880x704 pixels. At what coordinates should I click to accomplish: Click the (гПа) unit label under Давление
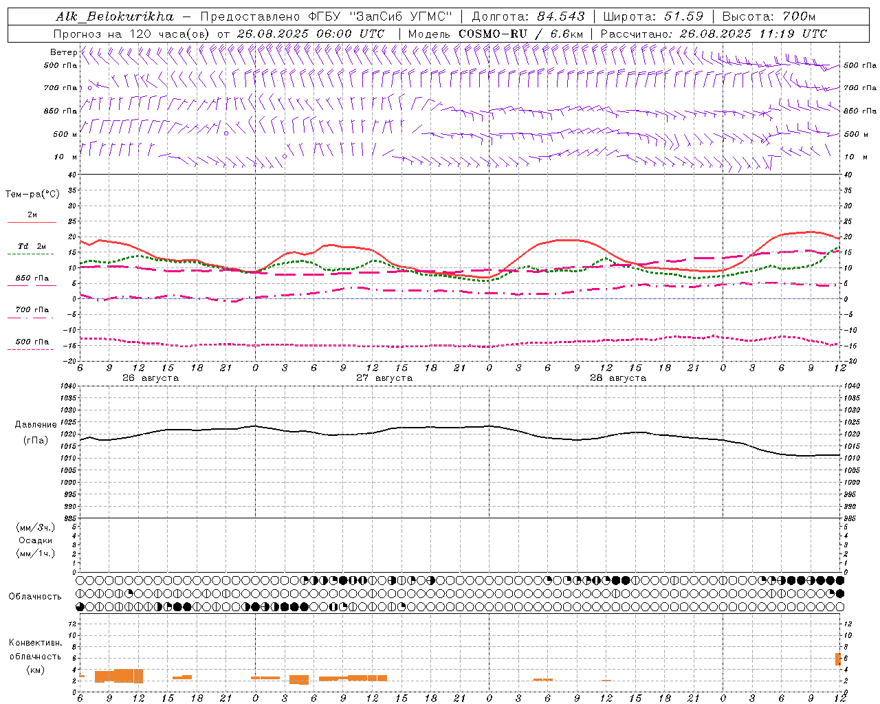tap(36, 440)
